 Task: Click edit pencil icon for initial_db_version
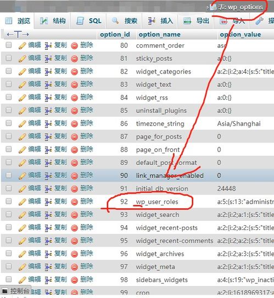click(x=23, y=189)
